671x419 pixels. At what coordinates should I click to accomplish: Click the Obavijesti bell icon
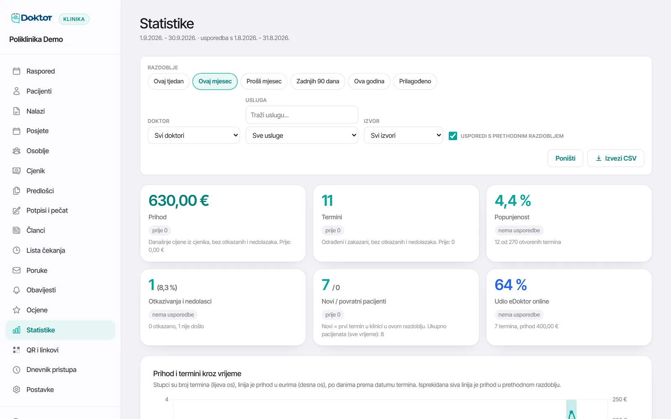16,290
